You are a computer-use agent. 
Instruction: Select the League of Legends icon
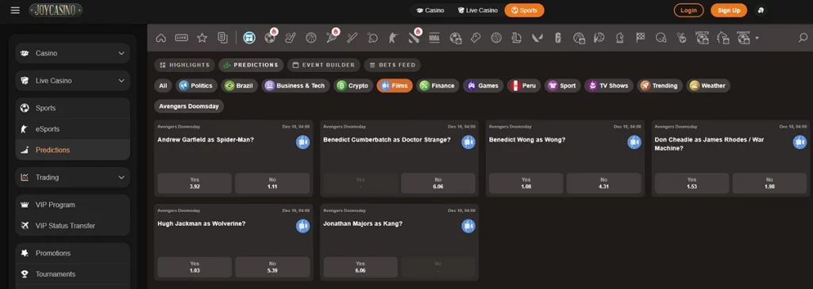pyautogui.click(x=516, y=38)
